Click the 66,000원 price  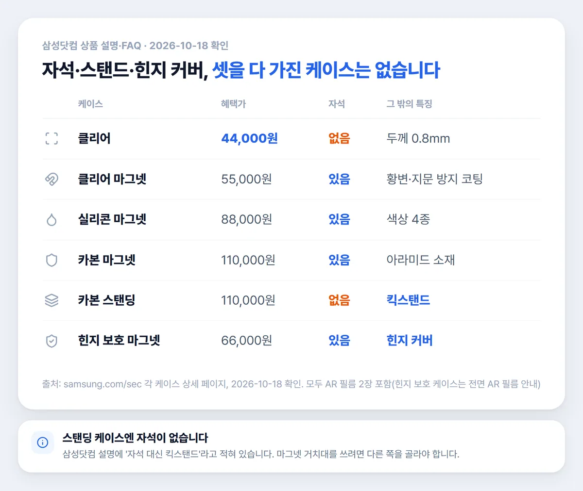[x=247, y=341]
